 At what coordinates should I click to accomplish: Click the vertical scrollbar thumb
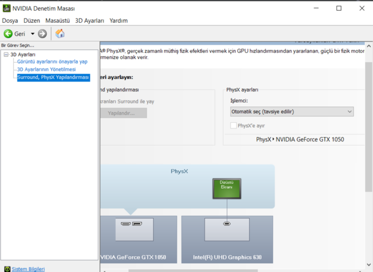tap(369, 127)
